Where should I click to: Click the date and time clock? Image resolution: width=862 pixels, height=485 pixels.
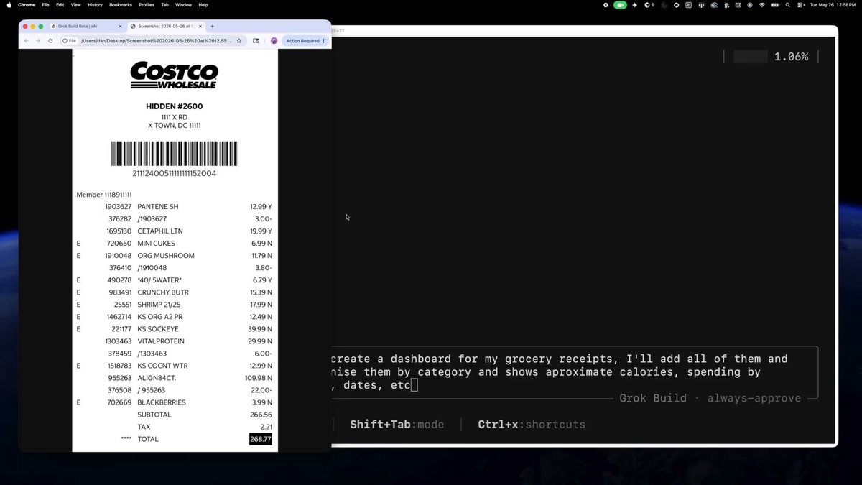click(834, 4)
